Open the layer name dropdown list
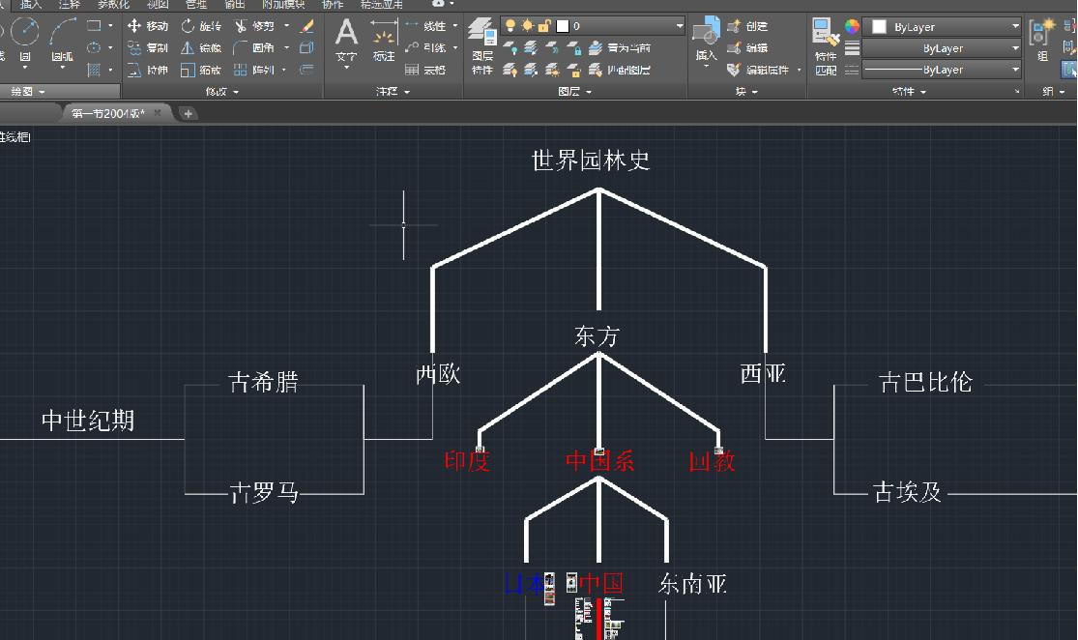The width and height of the screenshot is (1078, 640). (x=680, y=26)
